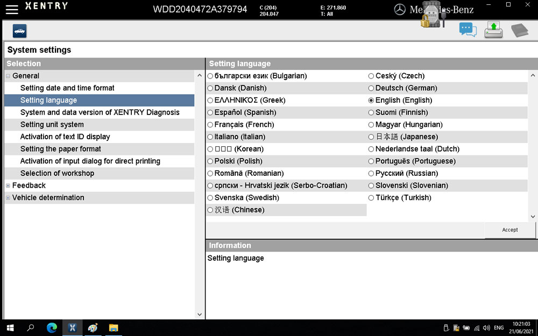Click the language list scroll-up arrow

click(533, 75)
